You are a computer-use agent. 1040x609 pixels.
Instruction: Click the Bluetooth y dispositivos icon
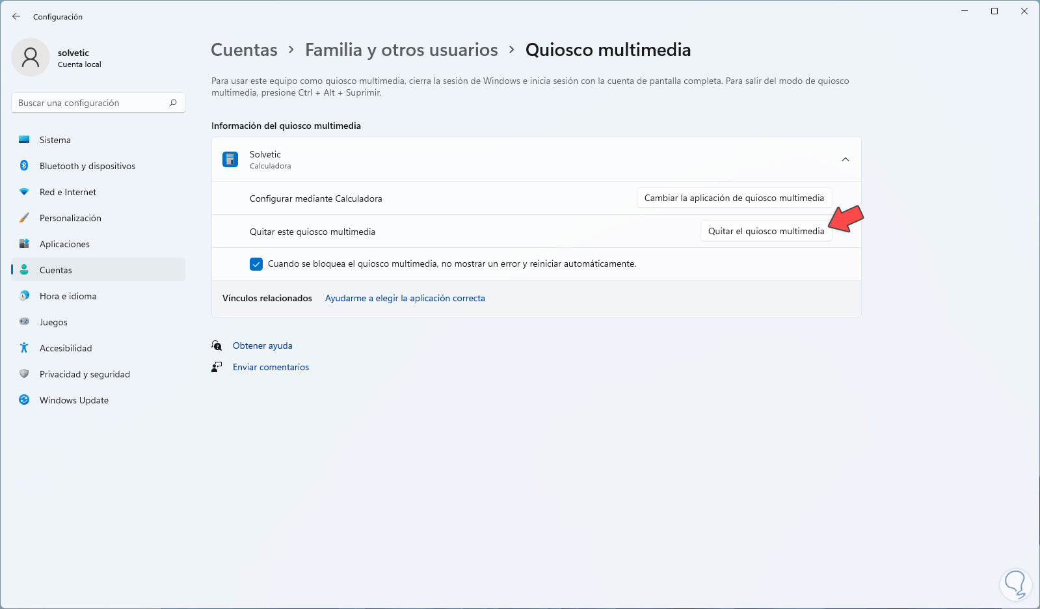click(x=24, y=166)
